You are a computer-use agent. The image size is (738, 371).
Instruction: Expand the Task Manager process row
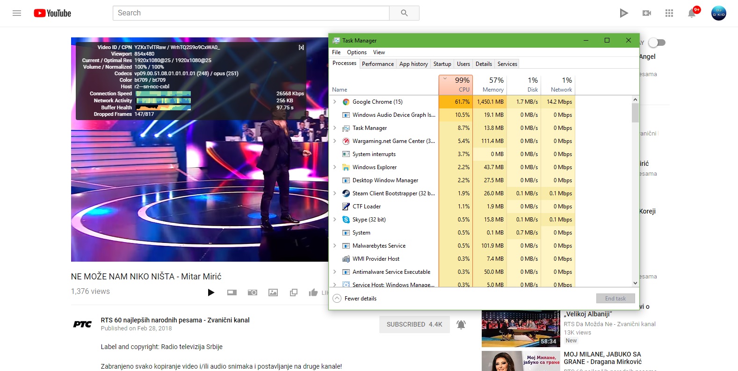pyautogui.click(x=335, y=128)
